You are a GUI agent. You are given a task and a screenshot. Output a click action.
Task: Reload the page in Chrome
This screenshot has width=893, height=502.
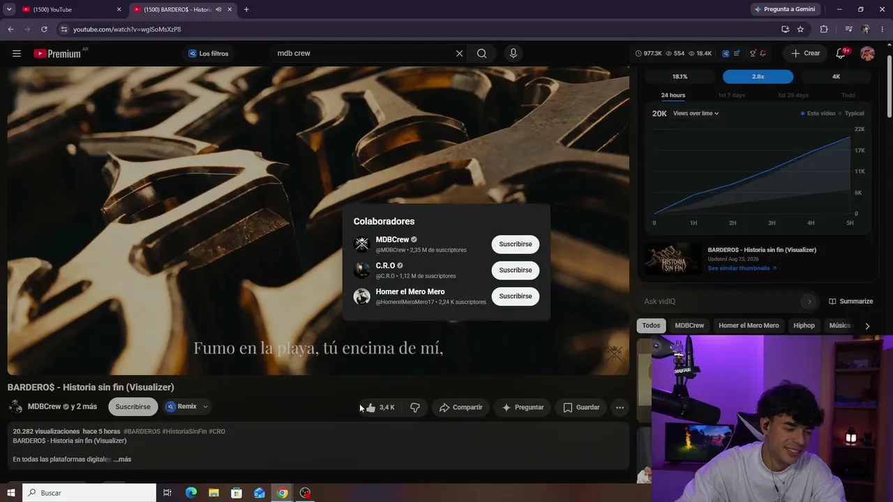click(44, 29)
